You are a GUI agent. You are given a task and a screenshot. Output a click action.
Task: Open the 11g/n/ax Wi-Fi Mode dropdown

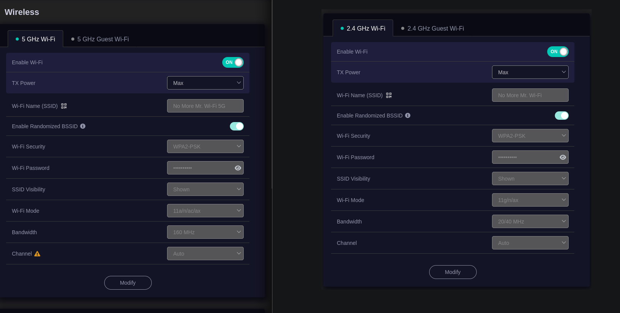tap(530, 200)
